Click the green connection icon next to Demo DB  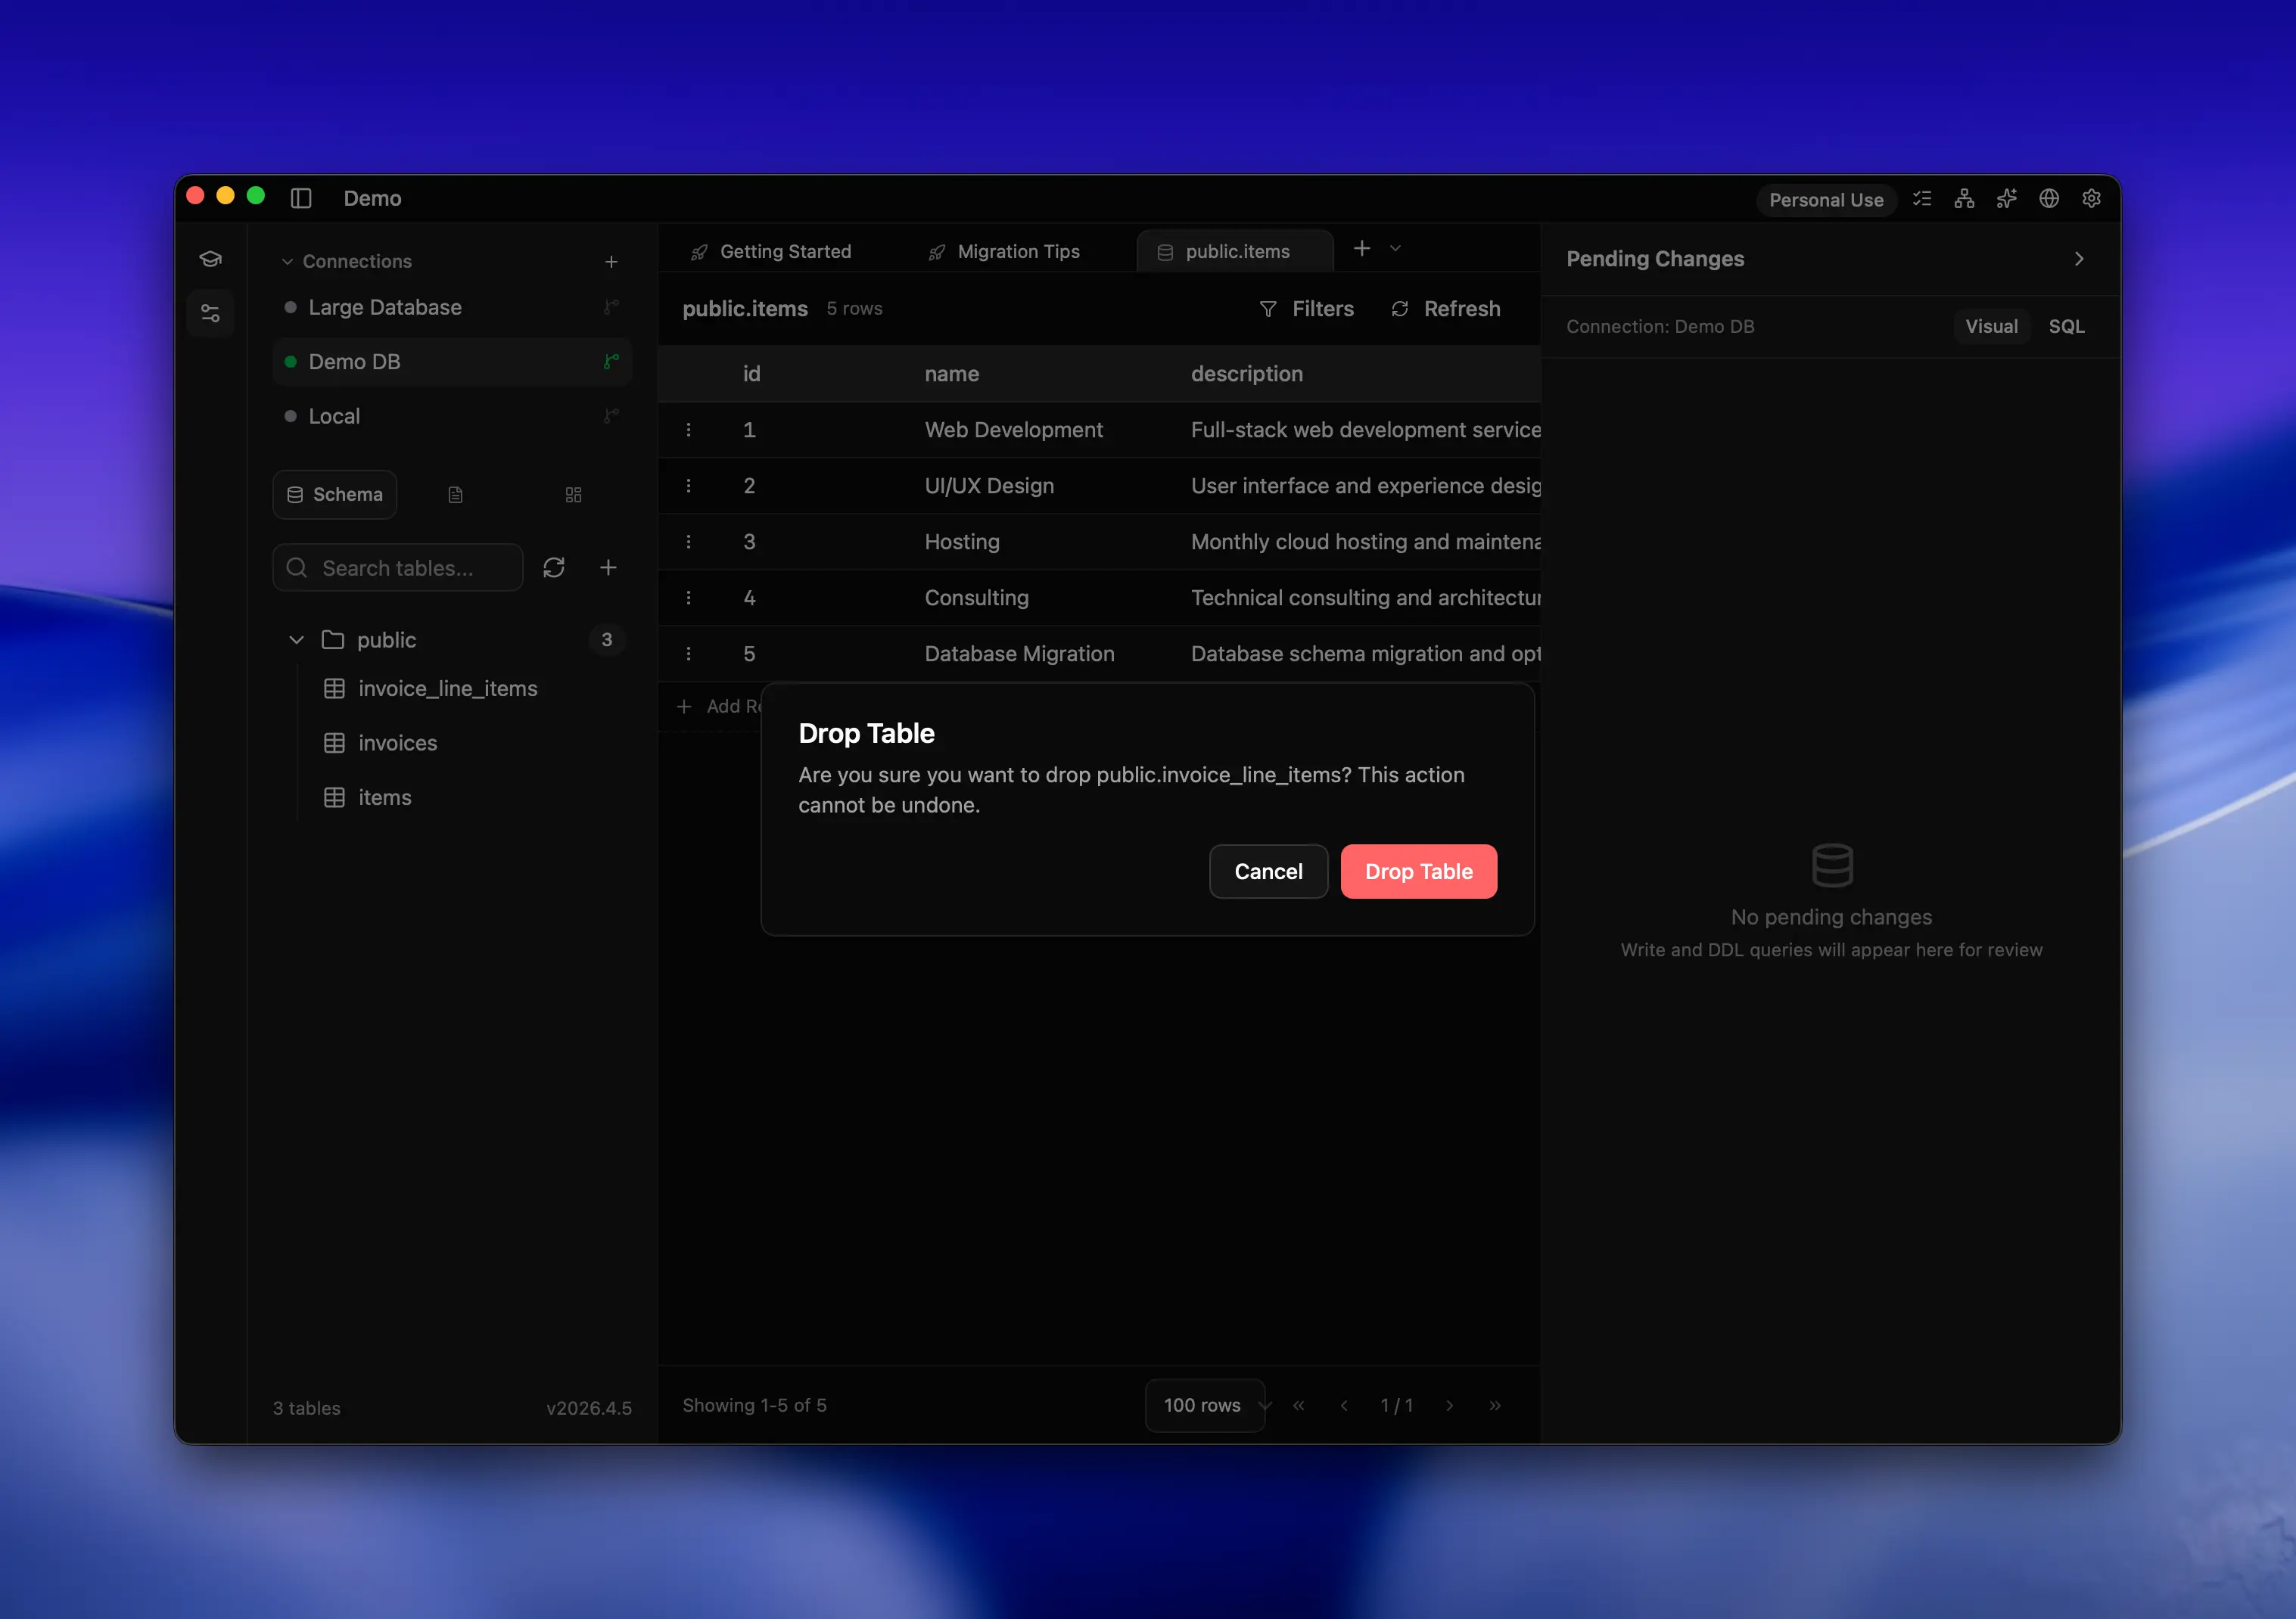(x=610, y=362)
